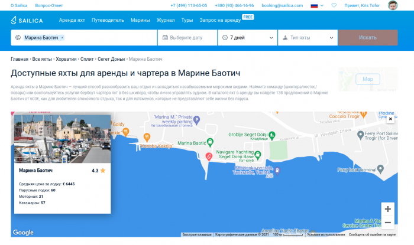Click the globe icon in the search field
The image size is (414, 245).
pos(18,38)
